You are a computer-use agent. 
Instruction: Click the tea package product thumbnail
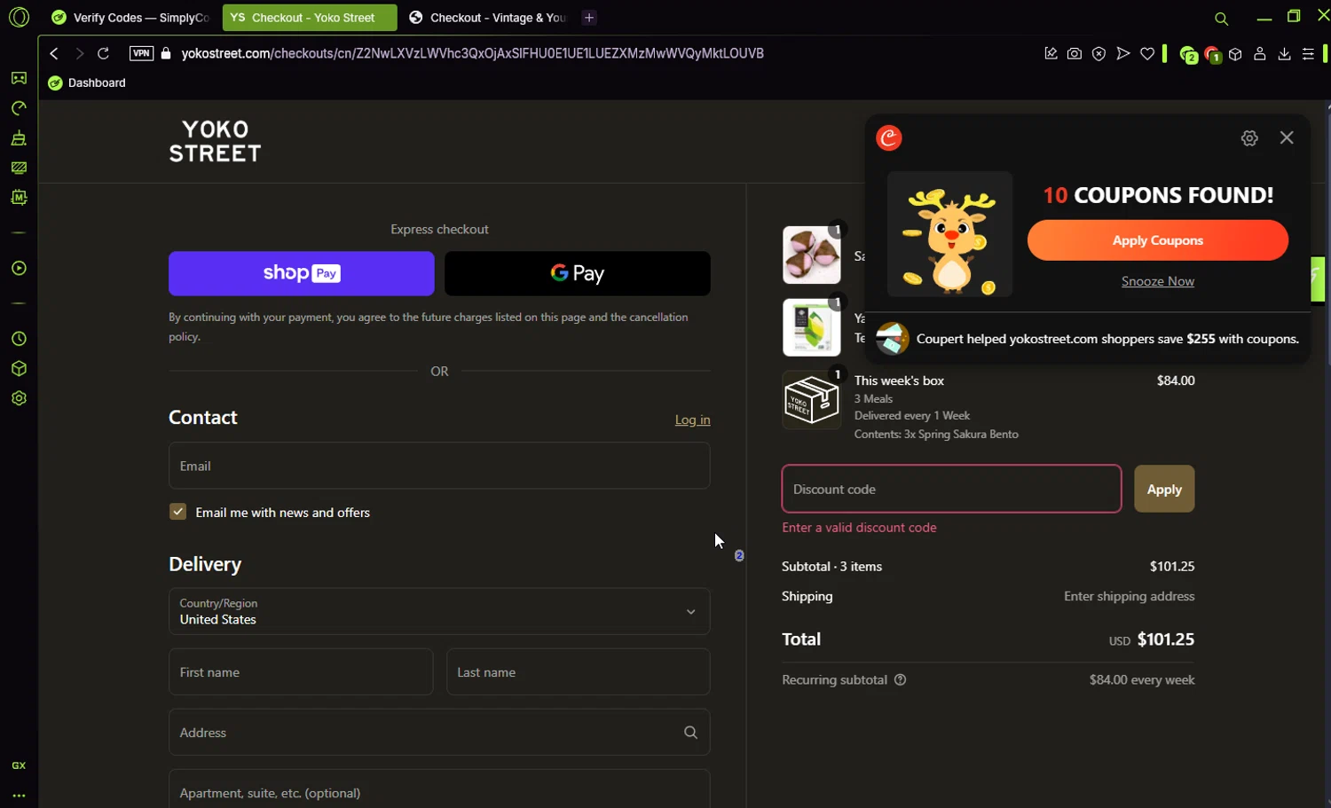(x=811, y=327)
